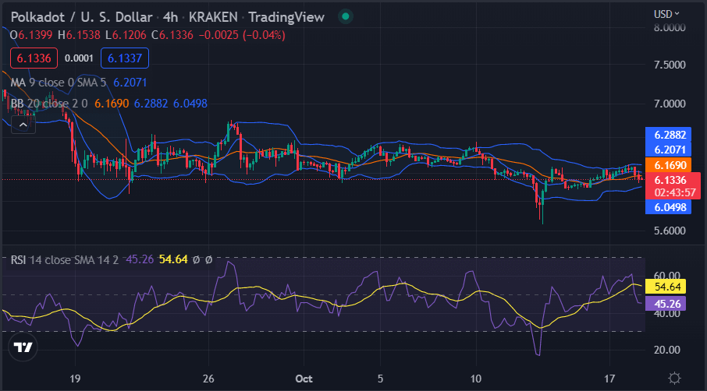Click the RSI 54.64 value in legend
This screenshot has width=707, height=391.
[x=173, y=259]
